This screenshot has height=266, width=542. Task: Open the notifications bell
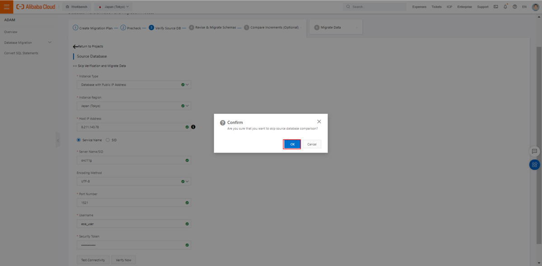point(505,7)
